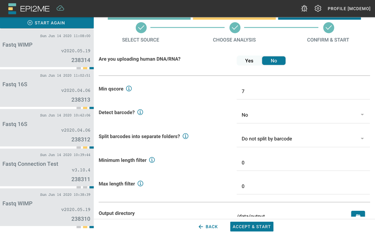Select No for human DNA/RNA upload
This screenshot has height=234, width=375.
[x=274, y=61]
